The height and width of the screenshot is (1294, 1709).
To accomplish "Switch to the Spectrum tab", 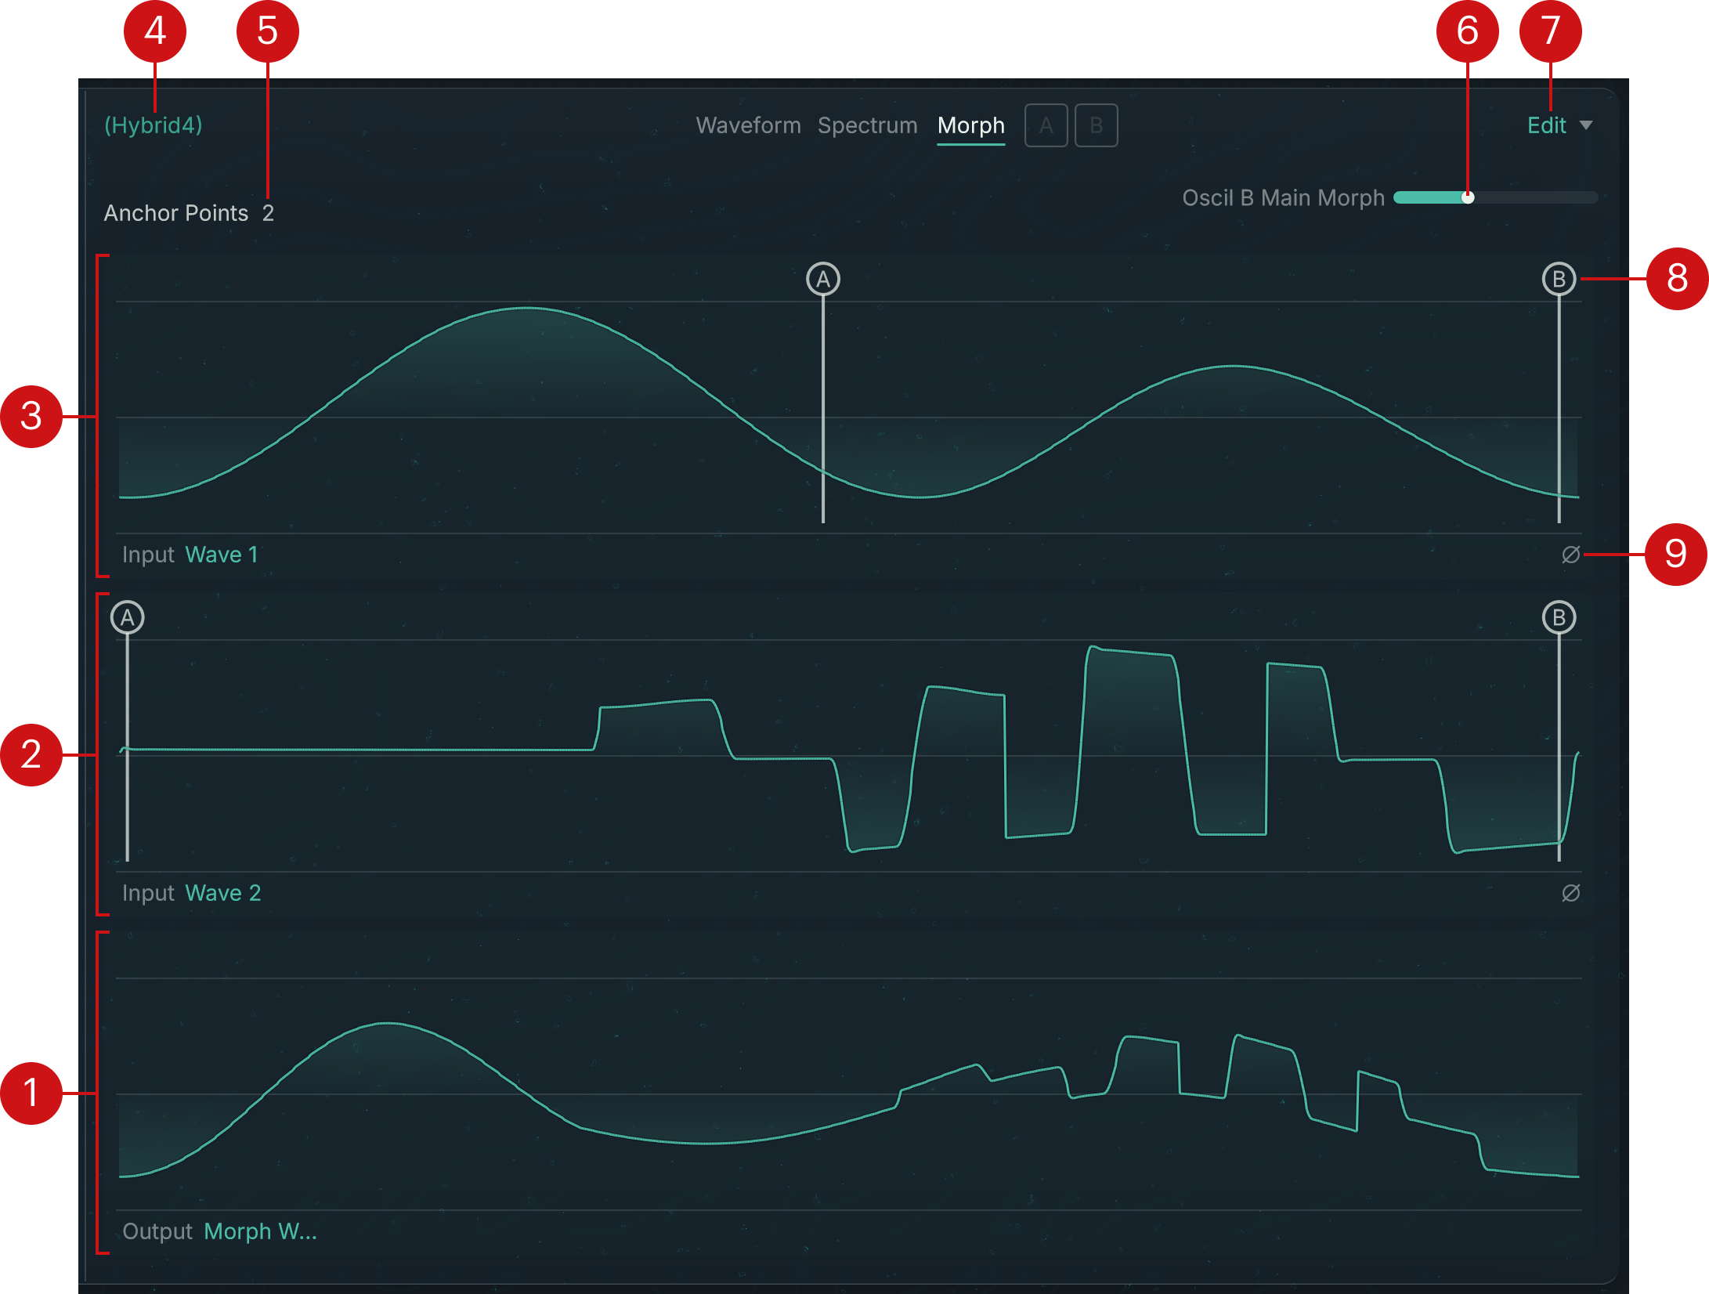I will [867, 125].
